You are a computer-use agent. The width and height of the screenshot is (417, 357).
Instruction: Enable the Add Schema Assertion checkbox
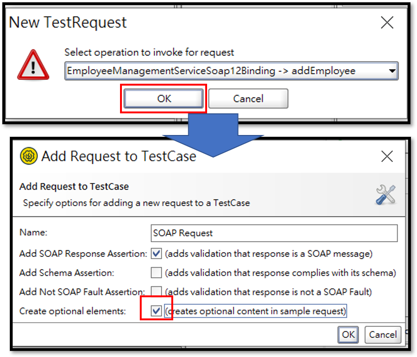click(156, 273)
